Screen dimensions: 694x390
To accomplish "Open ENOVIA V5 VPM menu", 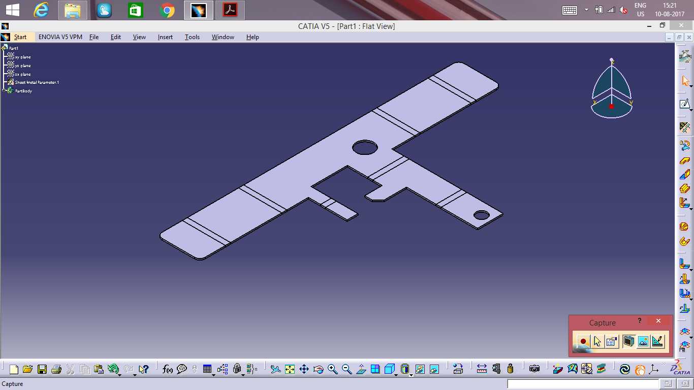I will point(60,37).
